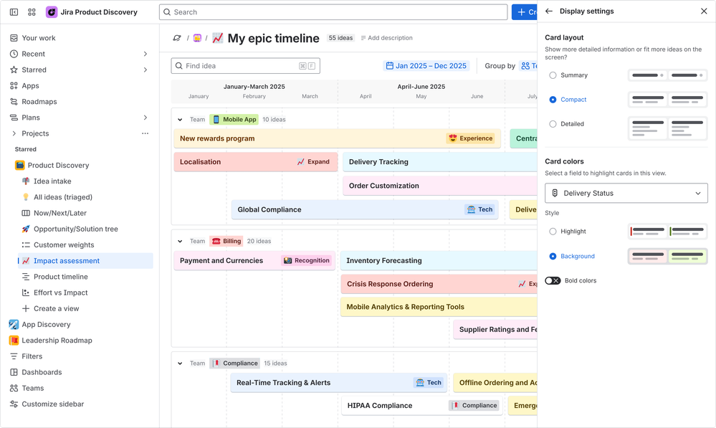The height and width of the screenshot is (428, 716).
Task: Click the Background style color preview
Action: click(x=667, y=256)
